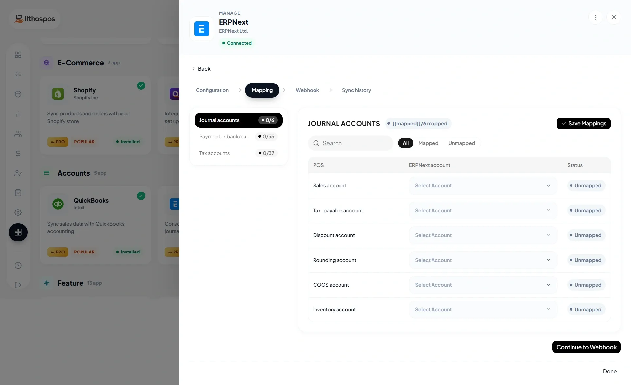Open Select Account dropdown for Discount account
The width and height of the screenshot is (631, 385).
pos(483,235)
